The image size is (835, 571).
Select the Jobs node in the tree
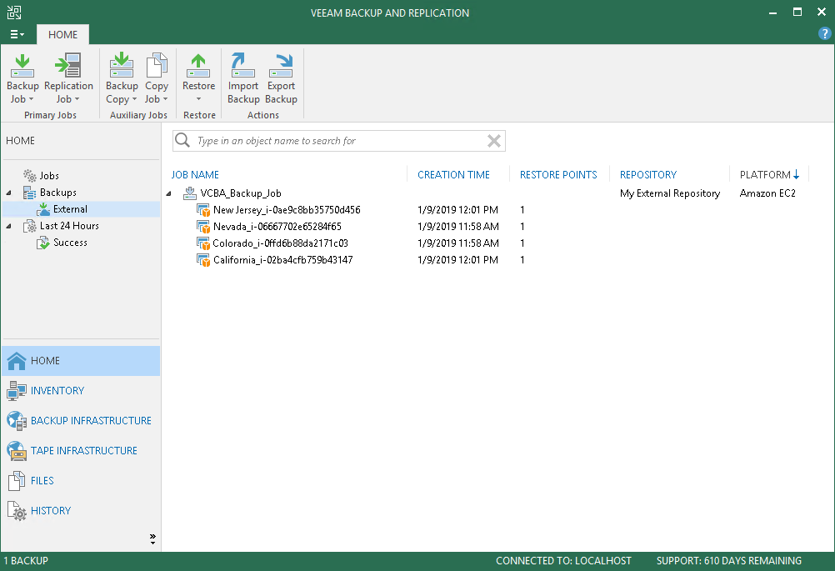pos(49,176)
